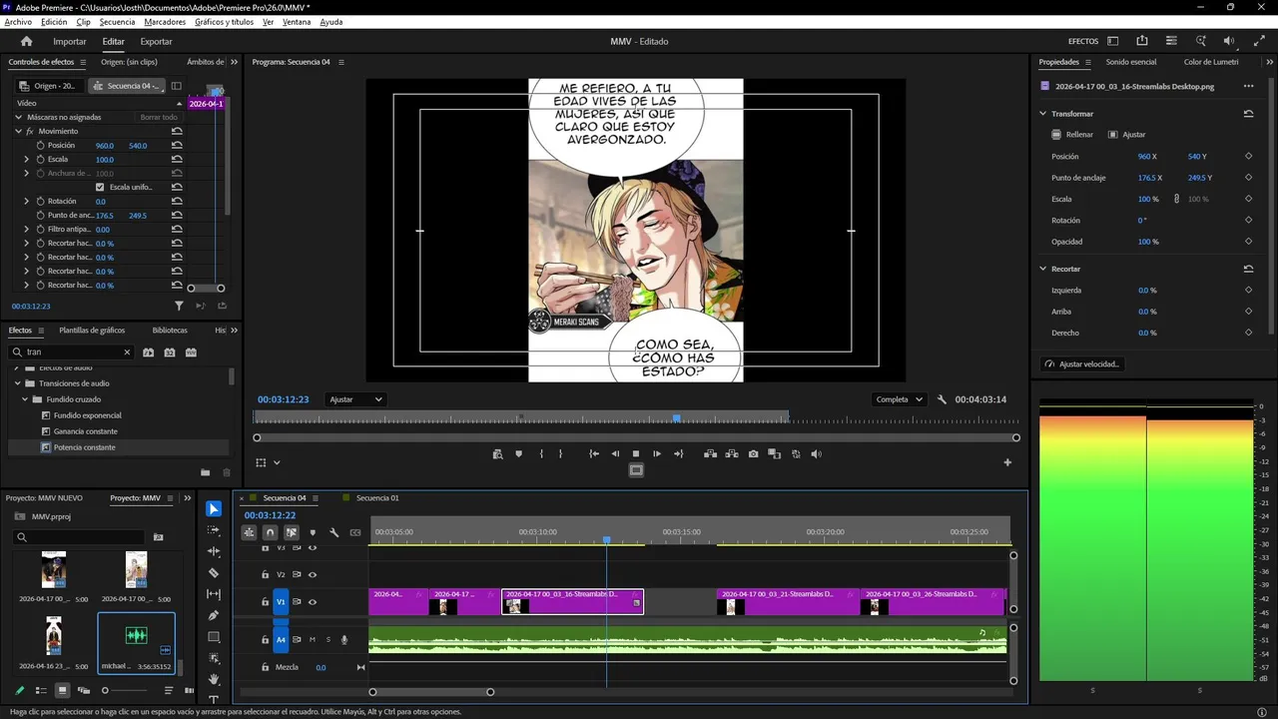
Task: Open the Marcadores menu
Action: coord(165,22)
